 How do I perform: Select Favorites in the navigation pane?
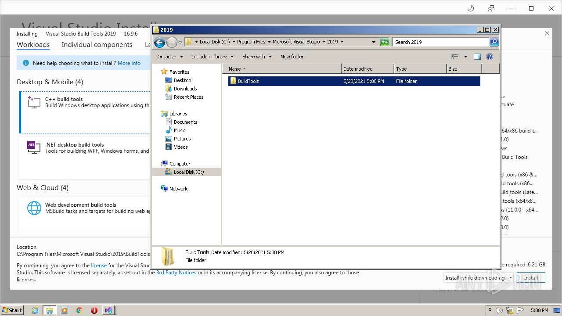click(x=179, y=72)
